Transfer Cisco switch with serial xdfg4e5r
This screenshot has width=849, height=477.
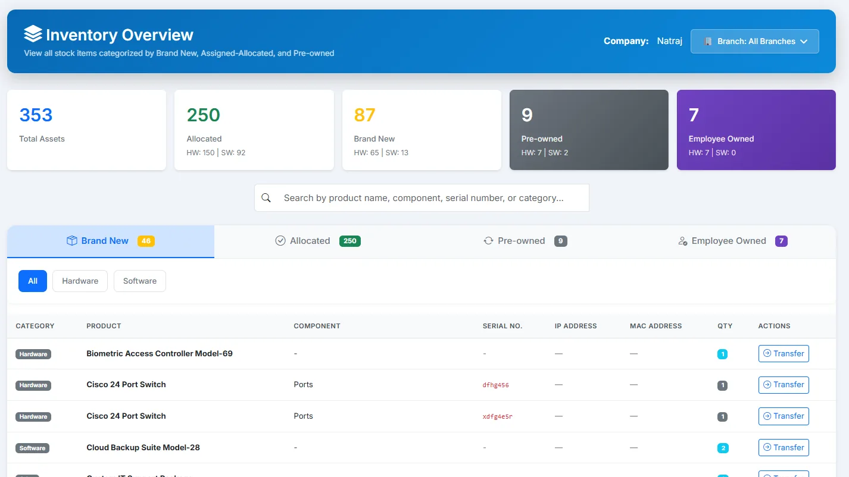[x=784, y=416]
